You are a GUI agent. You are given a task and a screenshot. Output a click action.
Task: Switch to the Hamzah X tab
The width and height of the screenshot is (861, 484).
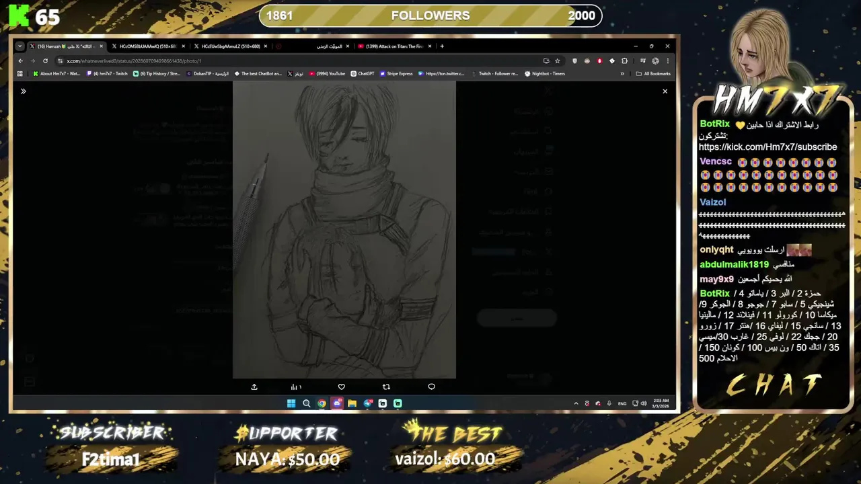(x=66, y=46)
